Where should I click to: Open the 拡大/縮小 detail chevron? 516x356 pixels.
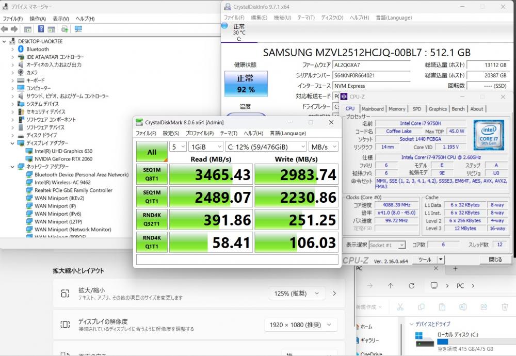click(334, 294)
